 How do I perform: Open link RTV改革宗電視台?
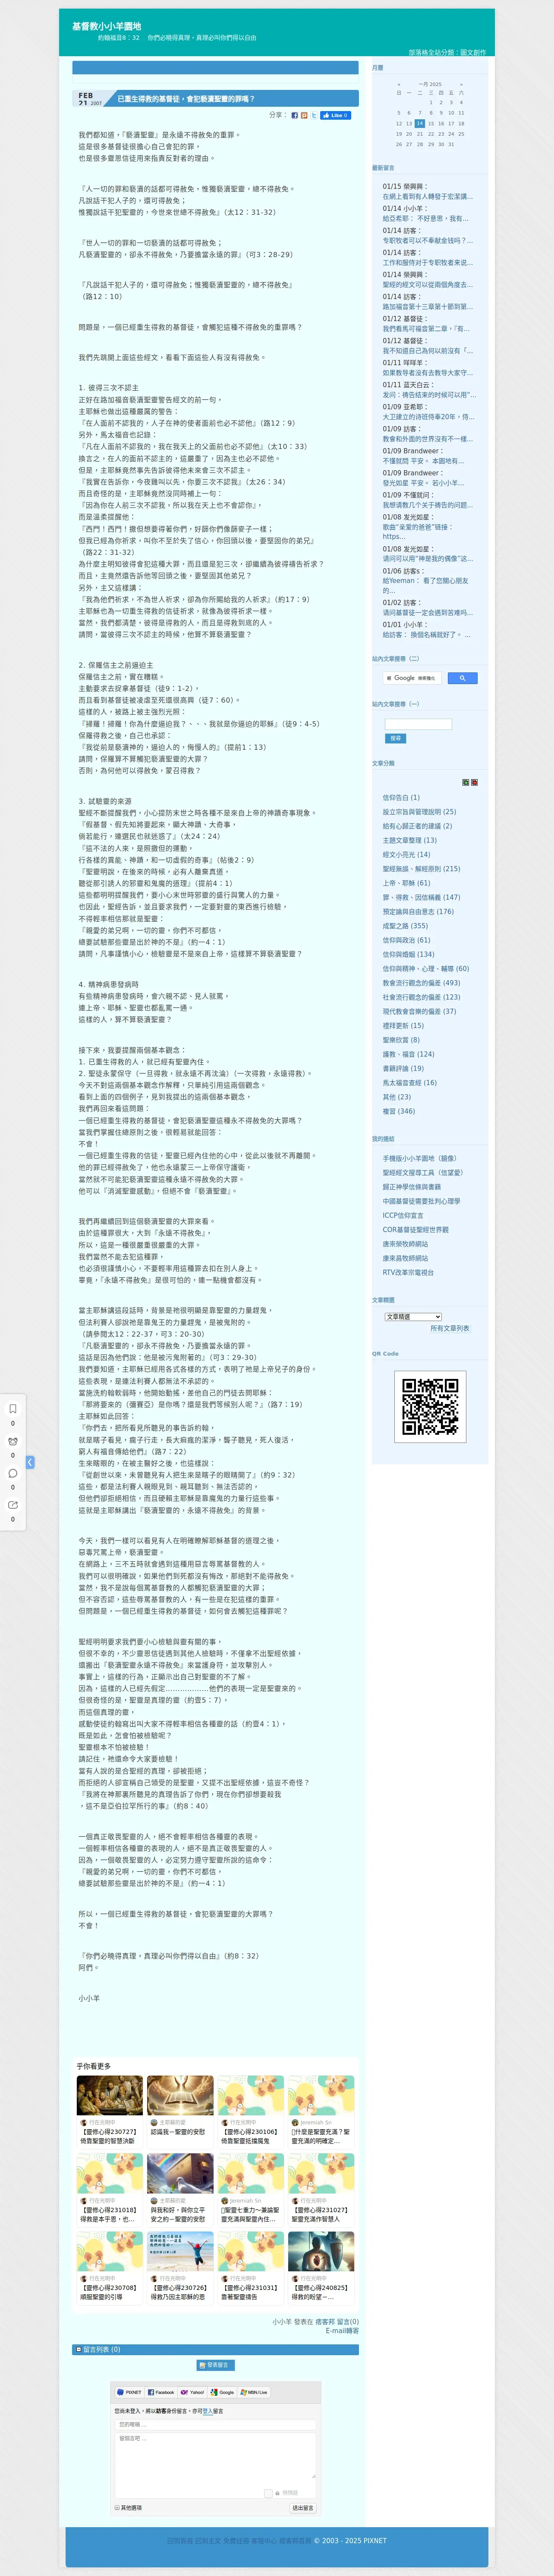coord(408,1273)
